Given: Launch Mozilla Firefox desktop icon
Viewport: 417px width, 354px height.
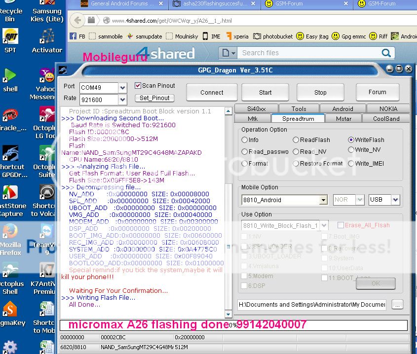Looking at the screenshot, I should point(10,240).
